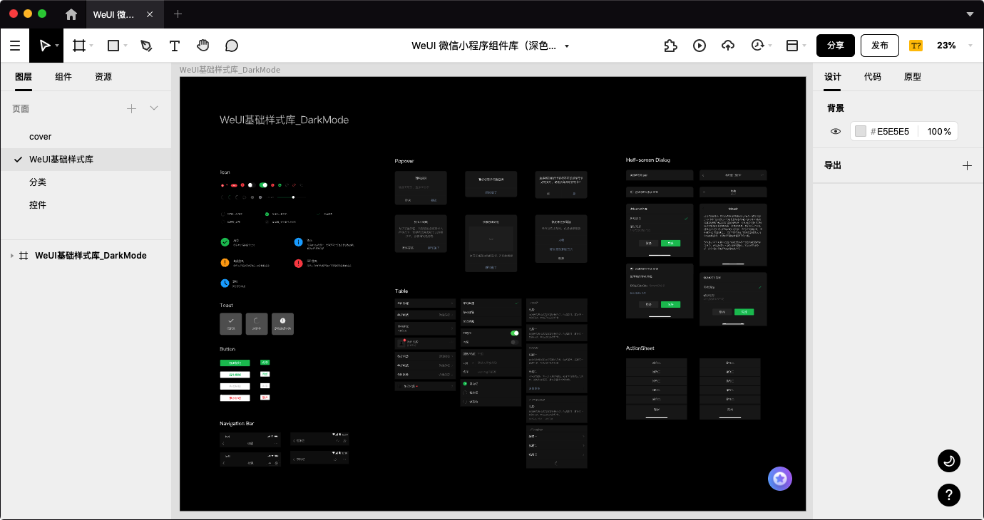
Task: Click the file title WeUI 微信小程序组件库
Action: pos(483,46)
